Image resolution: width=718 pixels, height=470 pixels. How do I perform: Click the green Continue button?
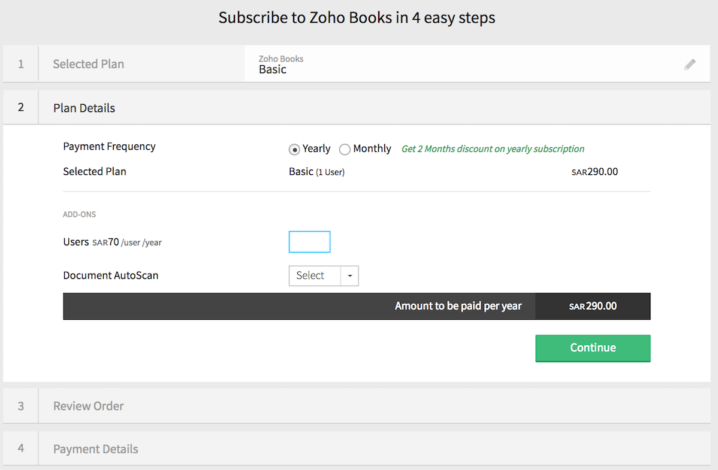tap(593, 348)
